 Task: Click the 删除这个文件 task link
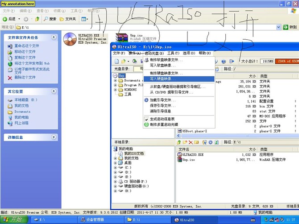tap(25, 77)
